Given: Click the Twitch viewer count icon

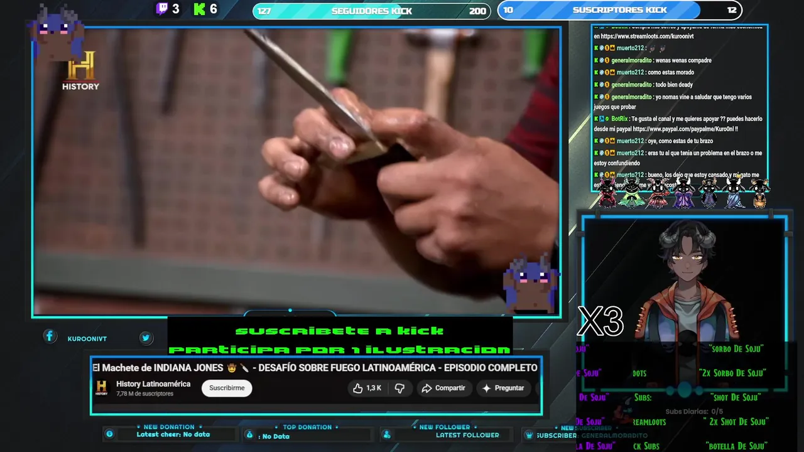Looking at the screenshot, I should pyautogui.click(x=162, y=9).
